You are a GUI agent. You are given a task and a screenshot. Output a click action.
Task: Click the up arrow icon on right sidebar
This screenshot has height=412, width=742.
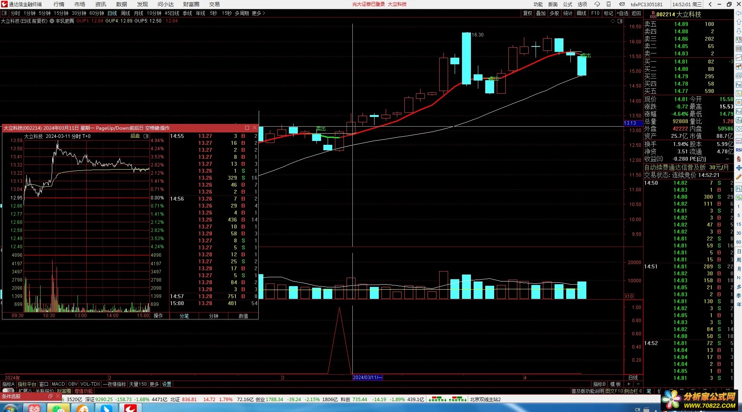[738, 22]
